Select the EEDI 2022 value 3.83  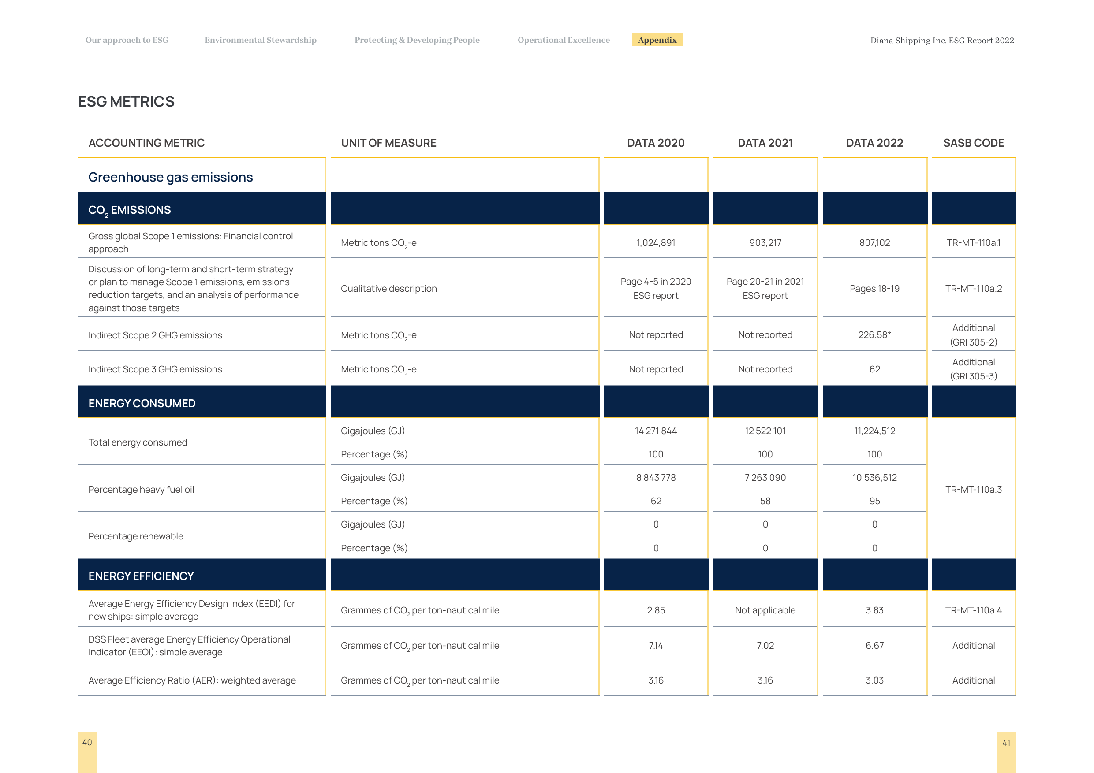coord(874,610)
